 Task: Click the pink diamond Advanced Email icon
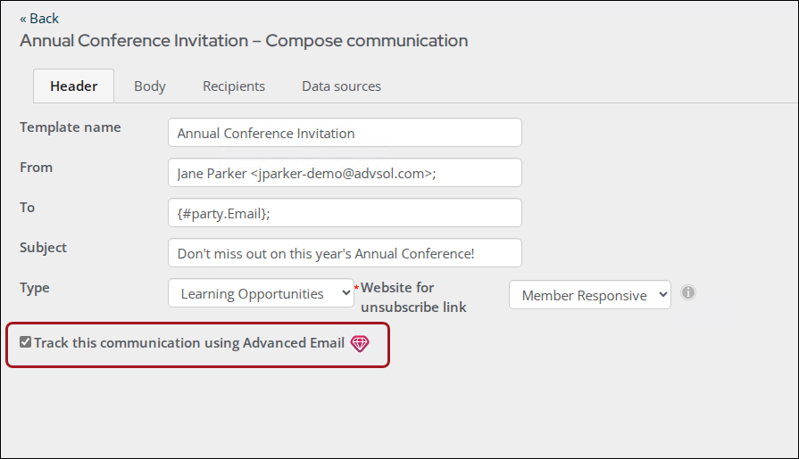coord(360,343)
